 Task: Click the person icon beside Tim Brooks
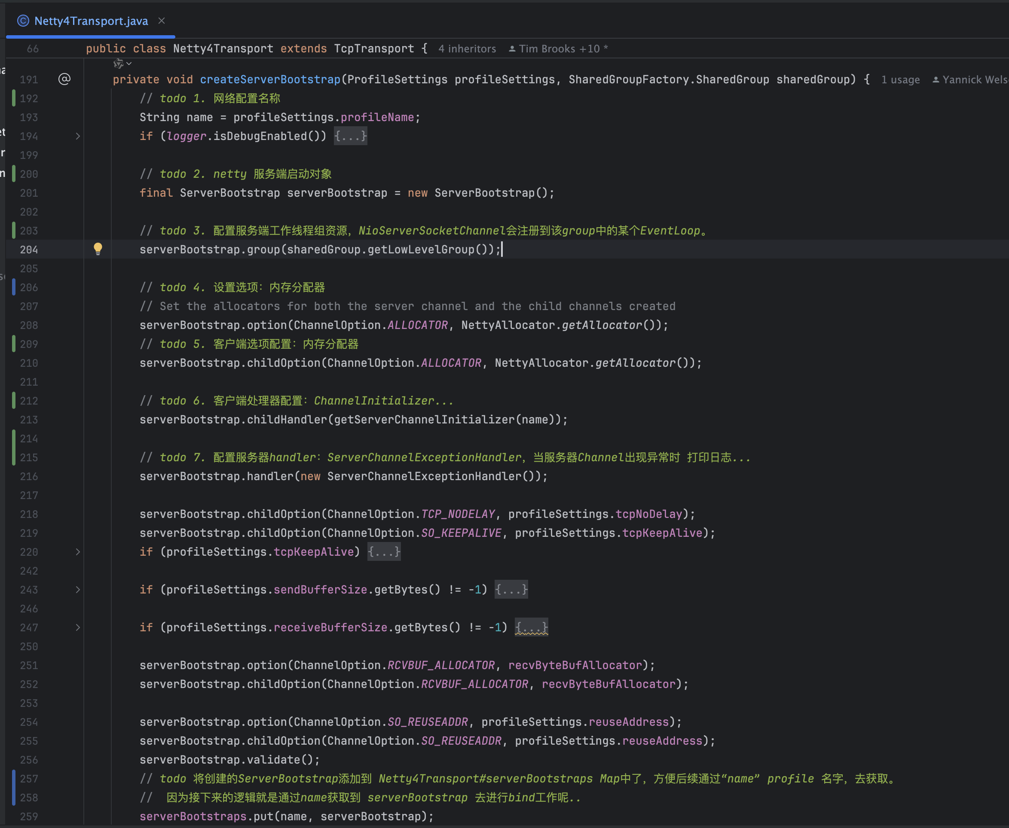pos(512,49)
